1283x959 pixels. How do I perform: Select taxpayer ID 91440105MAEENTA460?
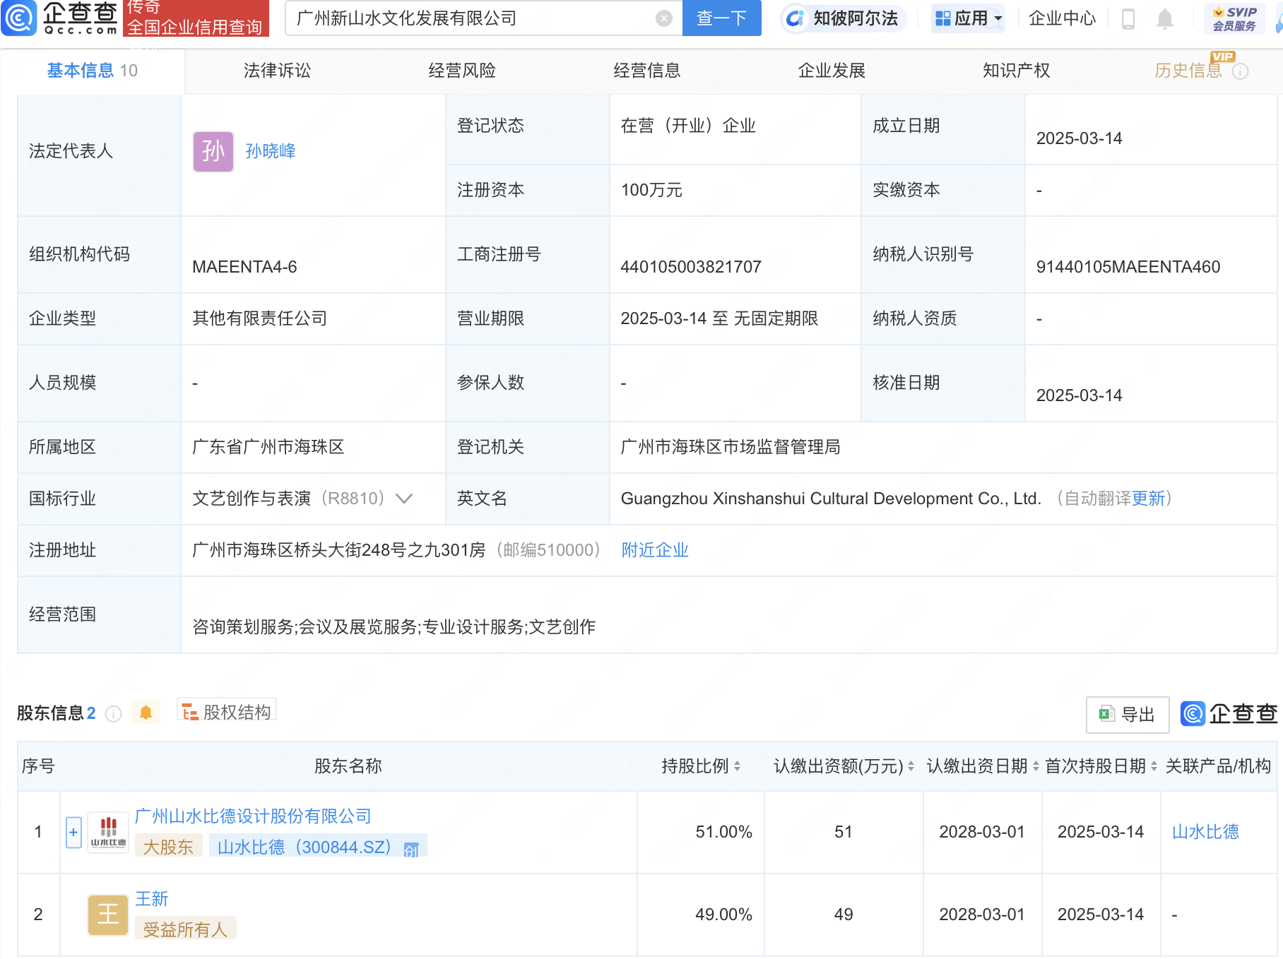pyautogui.click(x=1128, y=267)
